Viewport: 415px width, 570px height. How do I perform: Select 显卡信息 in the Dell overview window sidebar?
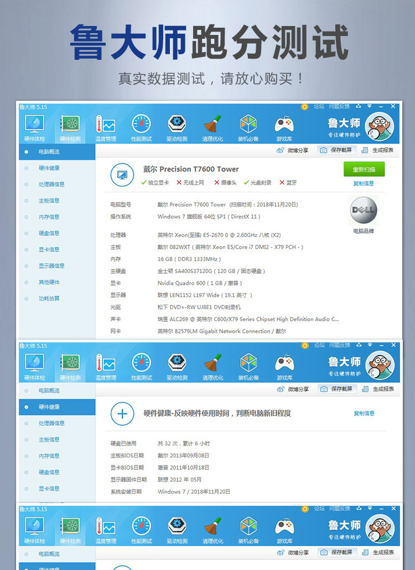pyautogui.click(x=57, y=250)
